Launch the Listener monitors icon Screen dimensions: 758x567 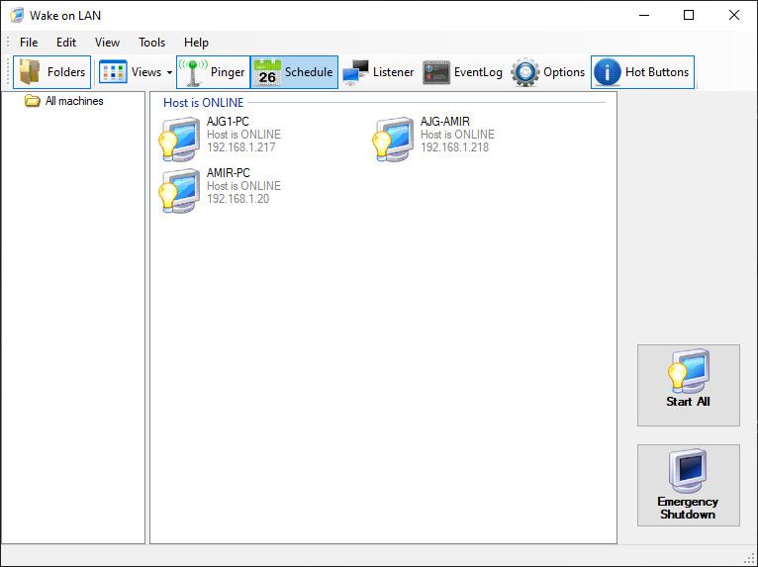356,72
